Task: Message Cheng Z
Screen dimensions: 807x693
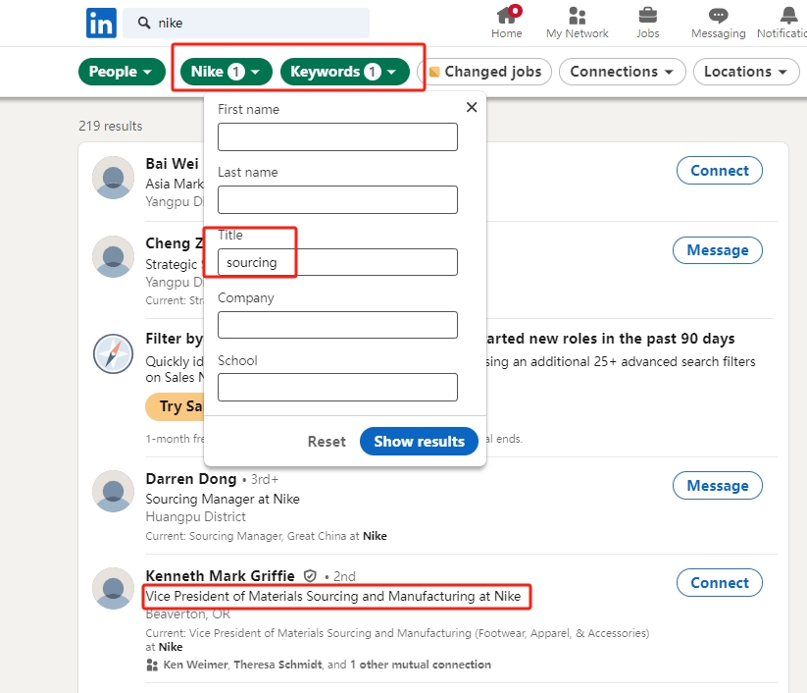Action: tap(718, 250)
